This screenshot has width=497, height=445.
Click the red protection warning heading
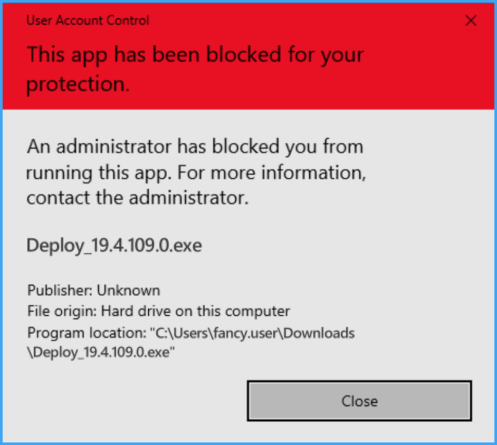pyautogui.click(x=195, y=69)
